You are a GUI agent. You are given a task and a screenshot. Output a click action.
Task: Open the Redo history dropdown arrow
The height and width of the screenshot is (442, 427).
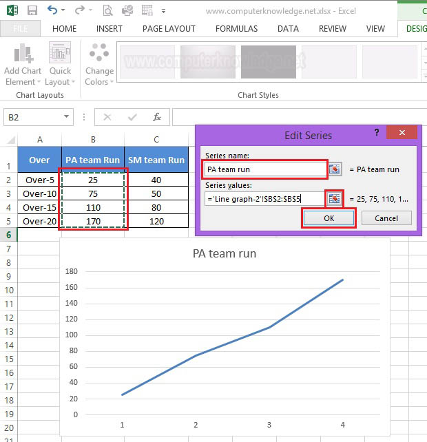90,10
